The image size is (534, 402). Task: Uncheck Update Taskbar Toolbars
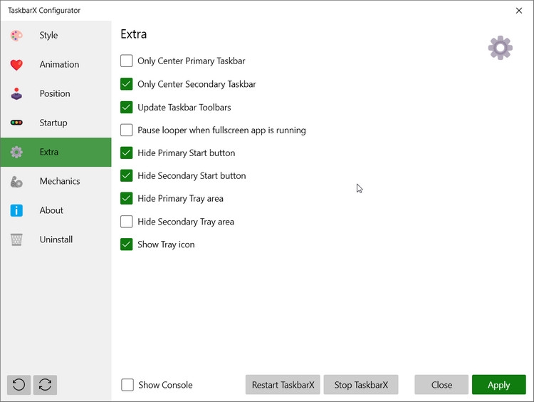click(x=127, y=108)
